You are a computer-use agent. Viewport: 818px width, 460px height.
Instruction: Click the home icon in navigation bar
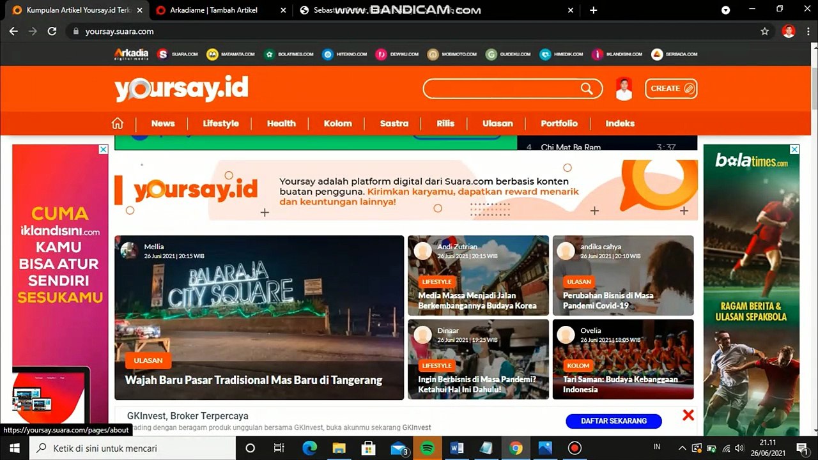tap(118, 123)
